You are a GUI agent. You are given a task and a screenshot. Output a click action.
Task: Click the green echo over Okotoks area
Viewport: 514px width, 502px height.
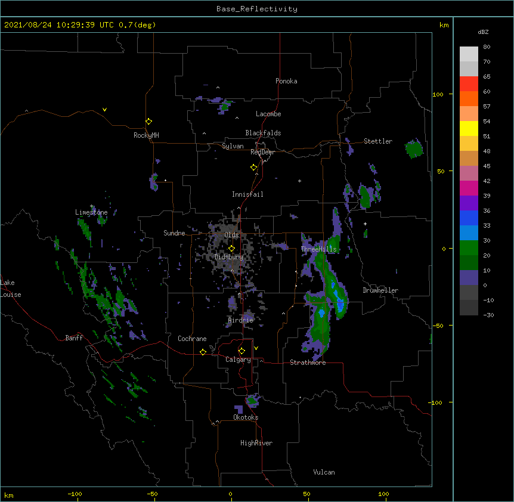pos(252,400)
